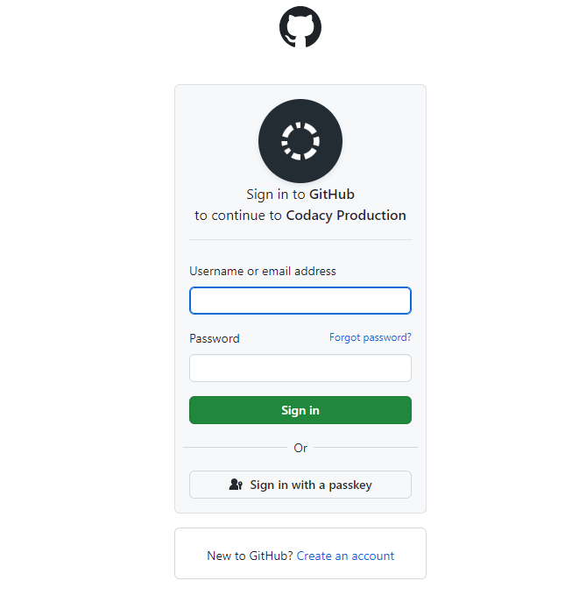This screenshot has width=586, height=595.
Task: Click the Username or email address label
Action: 263,272
